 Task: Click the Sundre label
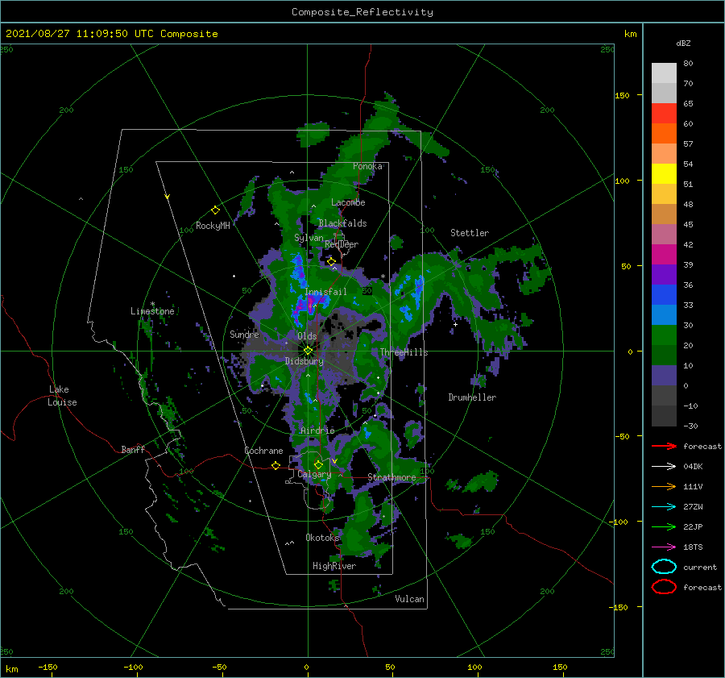[244, 334]
